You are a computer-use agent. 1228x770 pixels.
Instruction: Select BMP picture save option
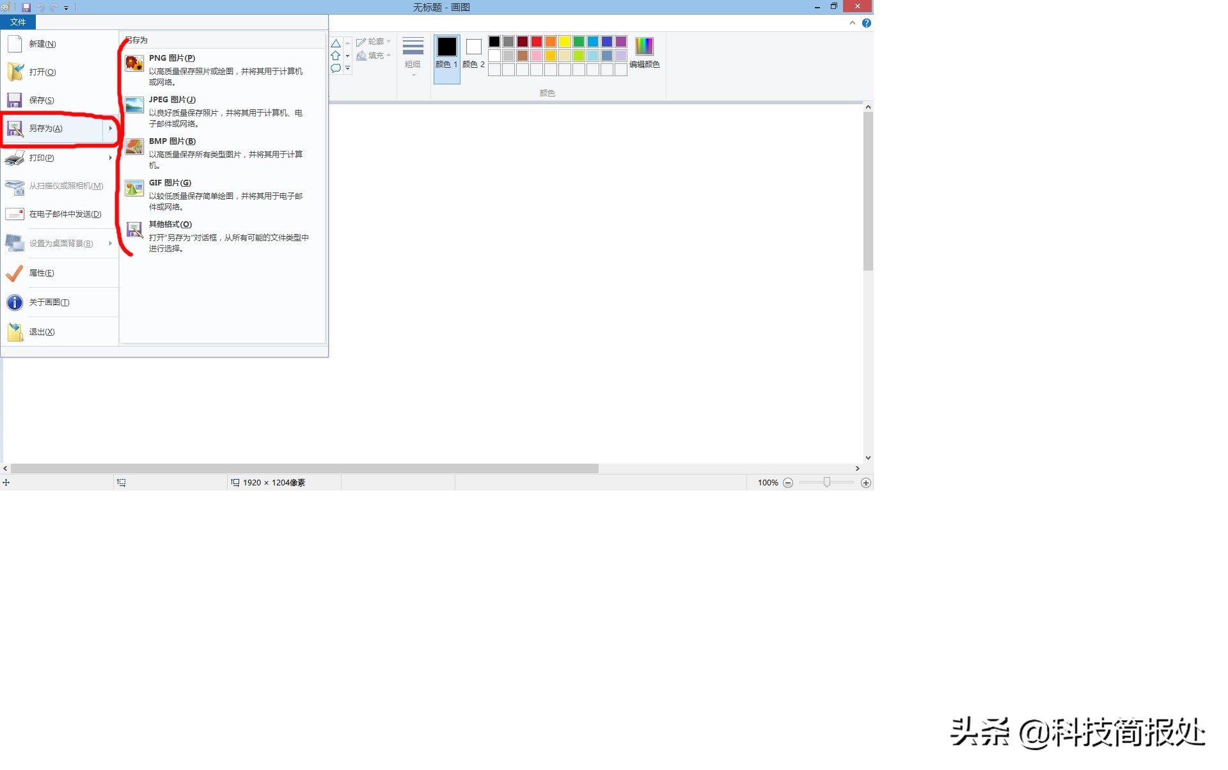(172, 141)
